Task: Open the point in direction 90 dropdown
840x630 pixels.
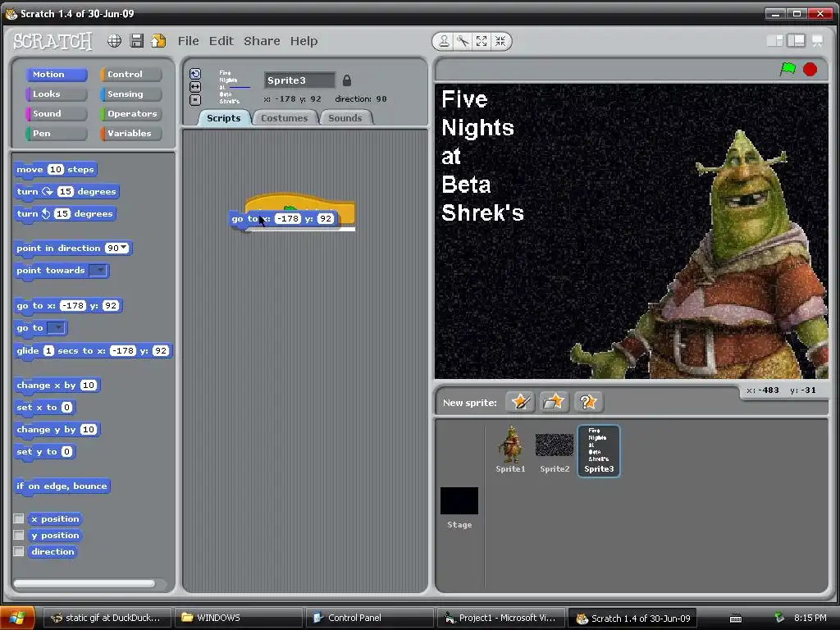Action: click(x=125, y=248)
